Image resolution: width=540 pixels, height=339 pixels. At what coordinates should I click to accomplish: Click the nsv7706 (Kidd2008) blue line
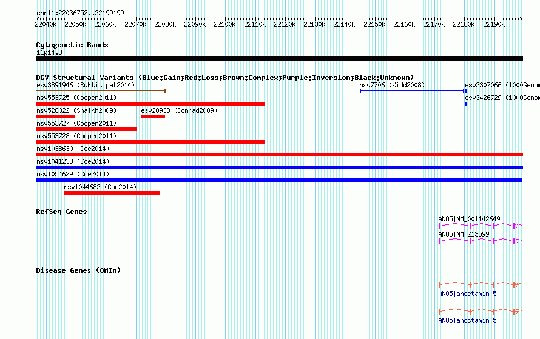click(412, 91)
